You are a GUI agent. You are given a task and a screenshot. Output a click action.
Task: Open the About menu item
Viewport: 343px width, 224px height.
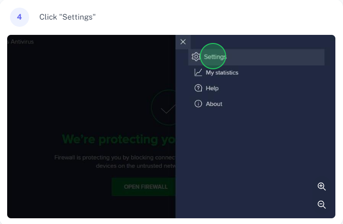click(214, 104)
